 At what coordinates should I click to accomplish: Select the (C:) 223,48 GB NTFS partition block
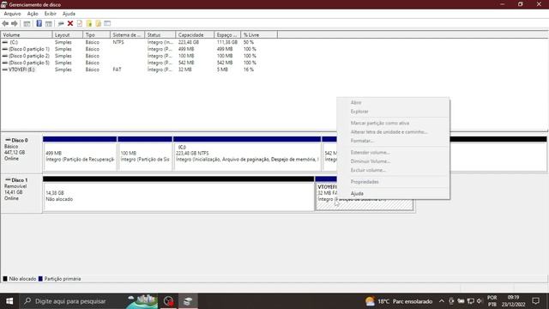tap(247, 154)
